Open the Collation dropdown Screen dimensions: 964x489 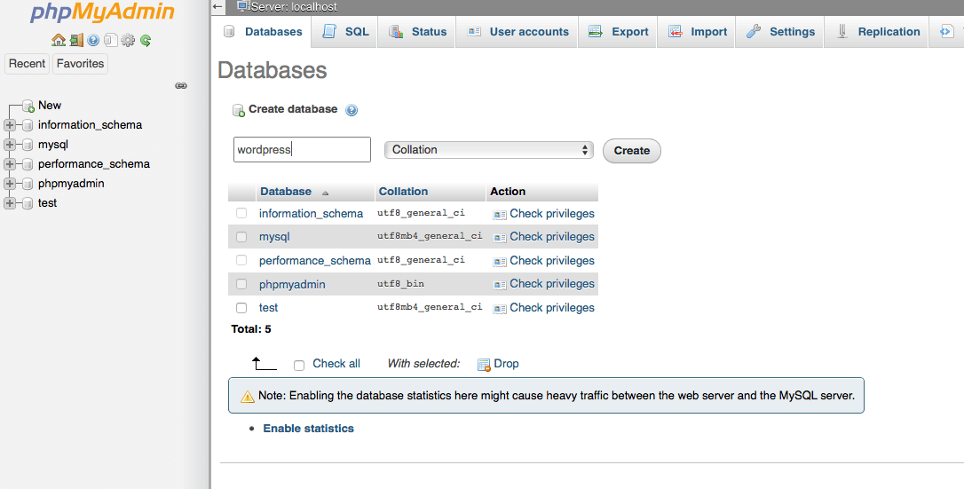[488, 150]
